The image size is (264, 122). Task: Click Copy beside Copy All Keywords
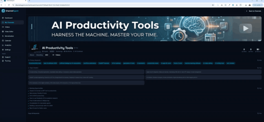(x=259, y=114)
